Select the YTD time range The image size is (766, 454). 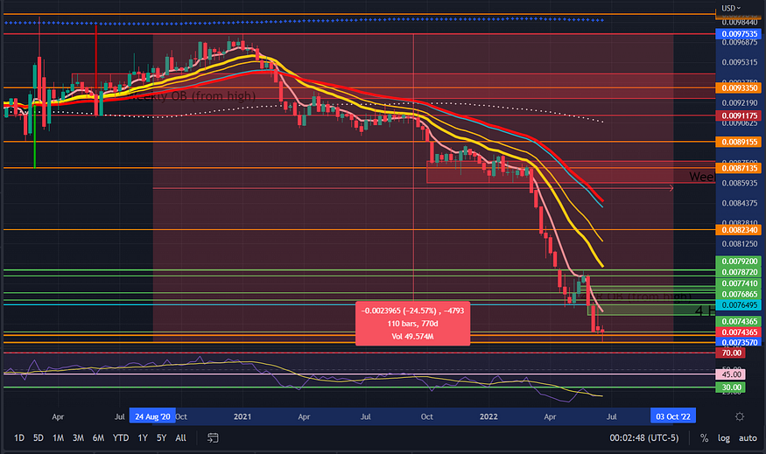pos(121,438)
